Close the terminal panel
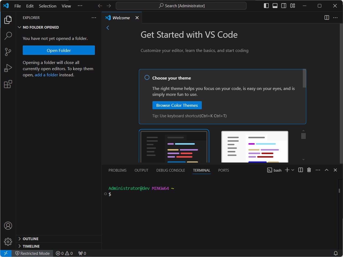 pyautogui.click(x=335, y=170)
